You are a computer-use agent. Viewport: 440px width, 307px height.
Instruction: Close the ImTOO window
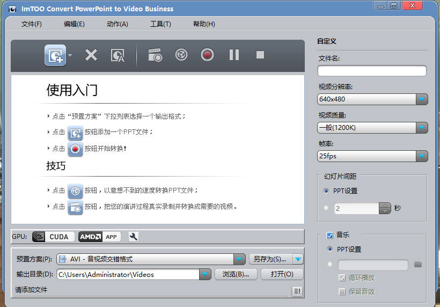pyautogui.click(x=412, y=5)
